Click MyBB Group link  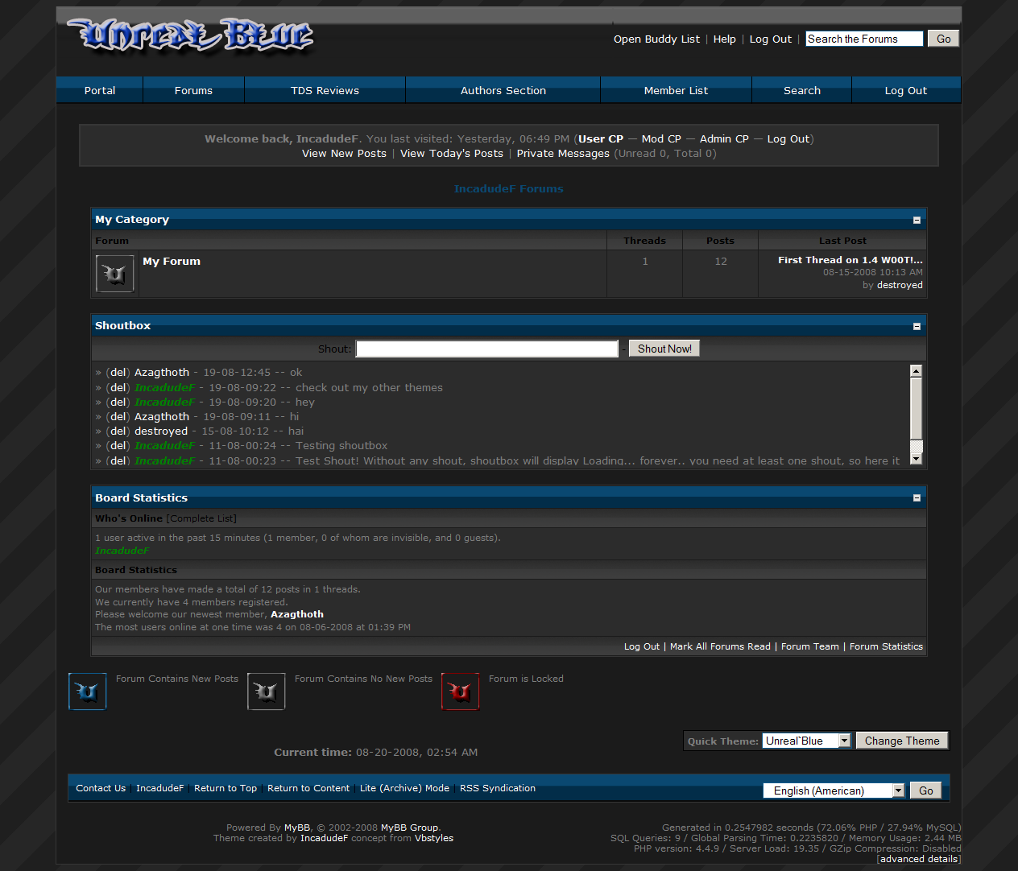(x=409, y=828)
